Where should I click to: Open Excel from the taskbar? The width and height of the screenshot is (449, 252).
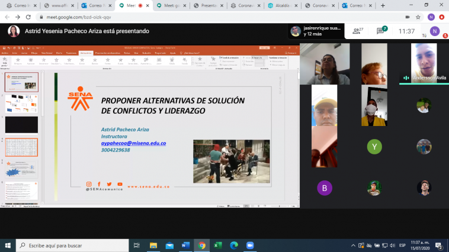[x=217, y=245]
